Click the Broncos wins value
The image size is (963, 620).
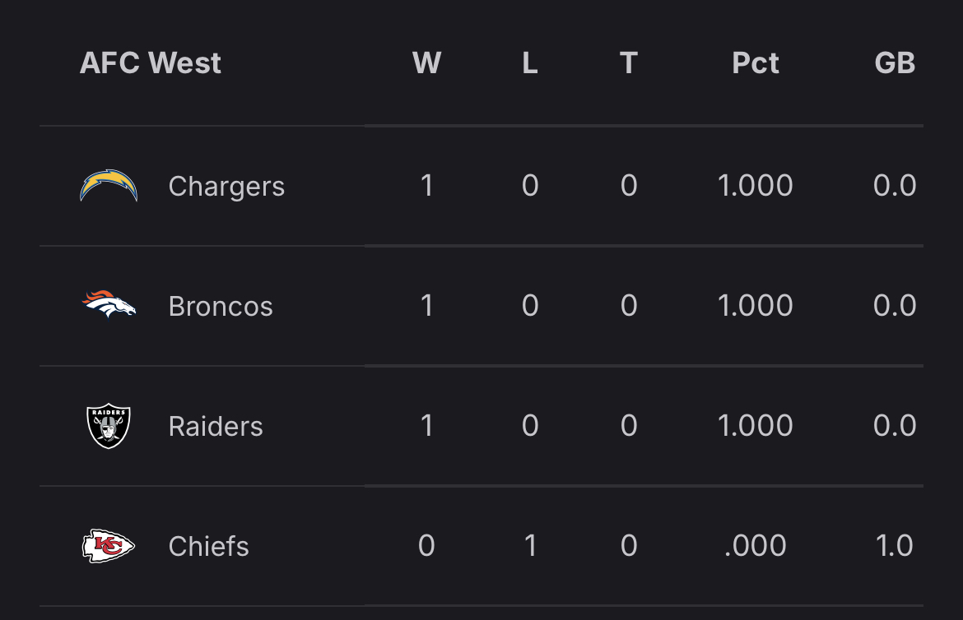coord(426,306)
